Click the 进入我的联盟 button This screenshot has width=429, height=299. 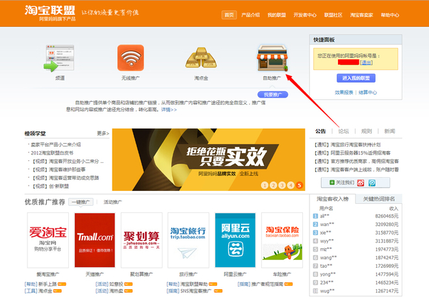[x=356, y=78]
